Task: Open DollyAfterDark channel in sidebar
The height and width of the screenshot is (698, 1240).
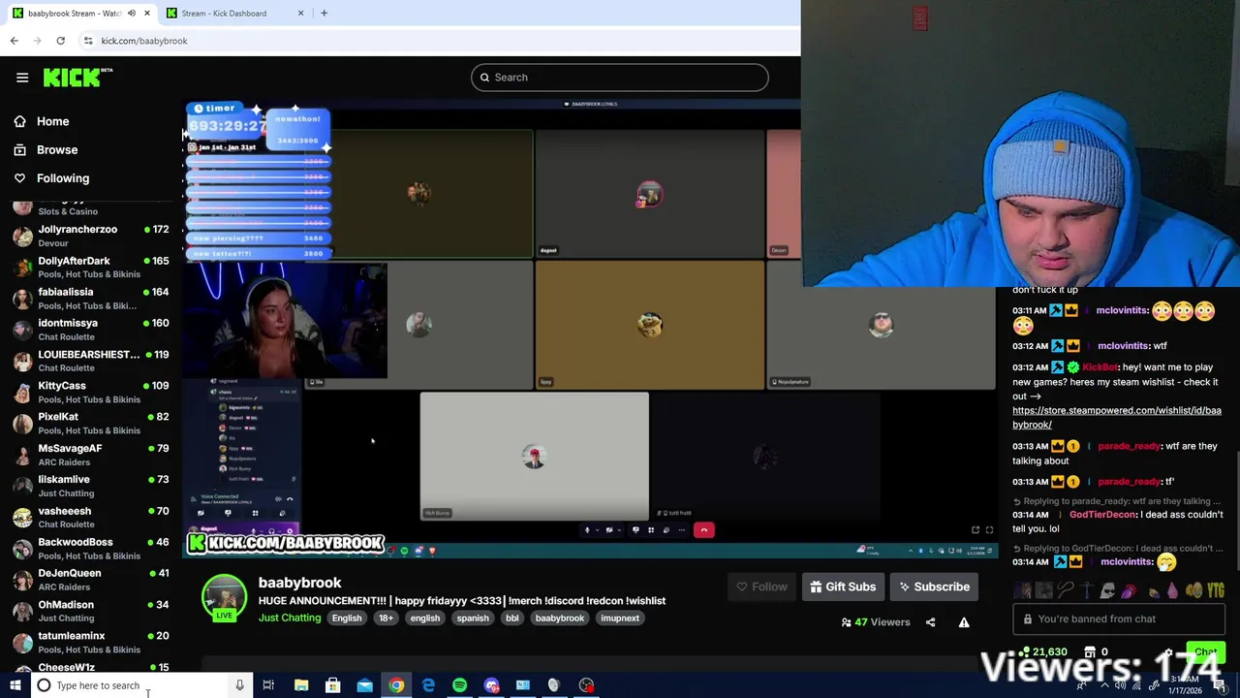Action: (x=89, y=267)
